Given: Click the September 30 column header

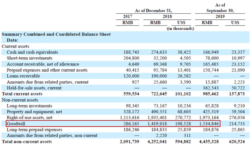Looking at the screenshot, I should tap(220, 11).
